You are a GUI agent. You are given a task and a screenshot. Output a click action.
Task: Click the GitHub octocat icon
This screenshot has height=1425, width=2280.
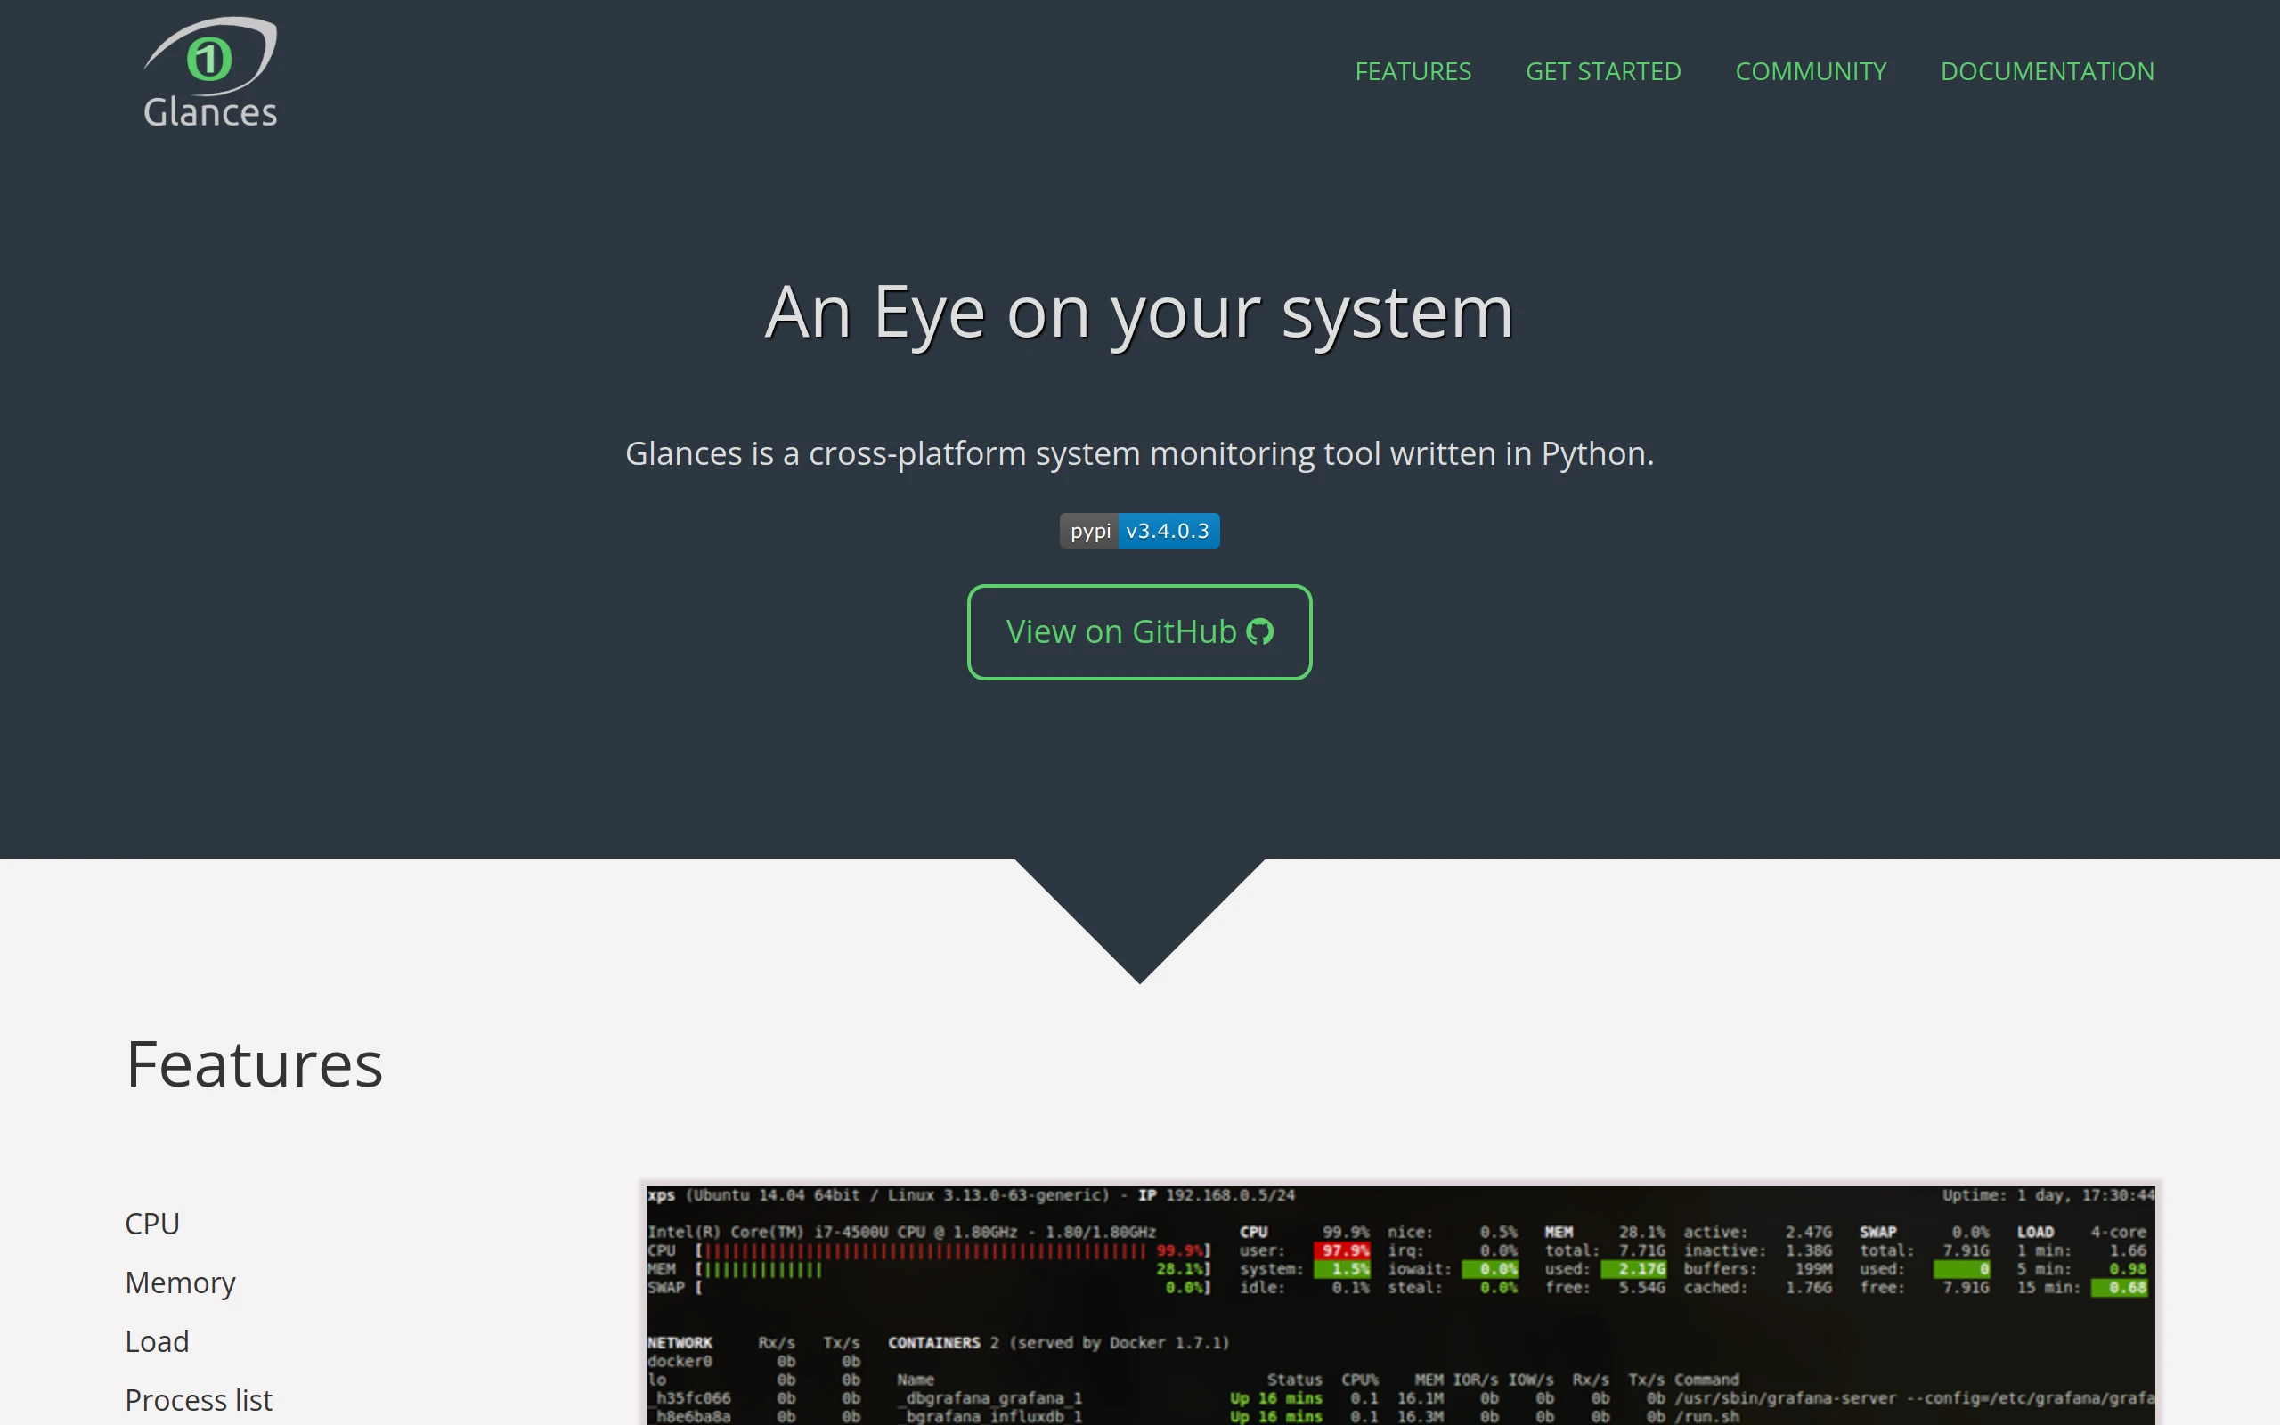coord(1259,631)
